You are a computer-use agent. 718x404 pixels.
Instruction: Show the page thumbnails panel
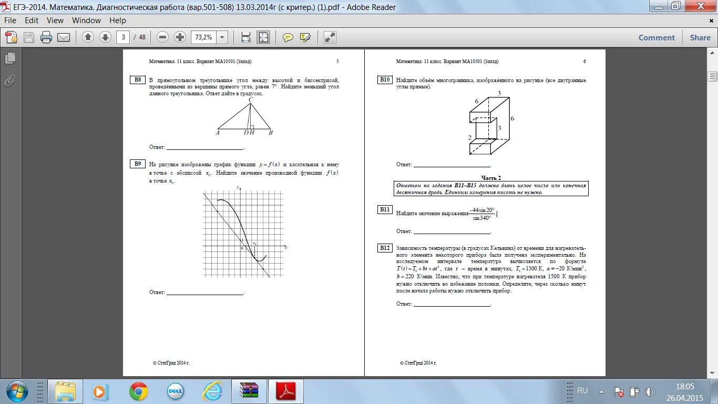click(x=10, y=58)
